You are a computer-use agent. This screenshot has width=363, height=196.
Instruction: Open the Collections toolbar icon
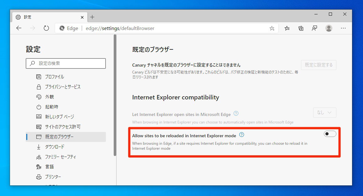301,28
